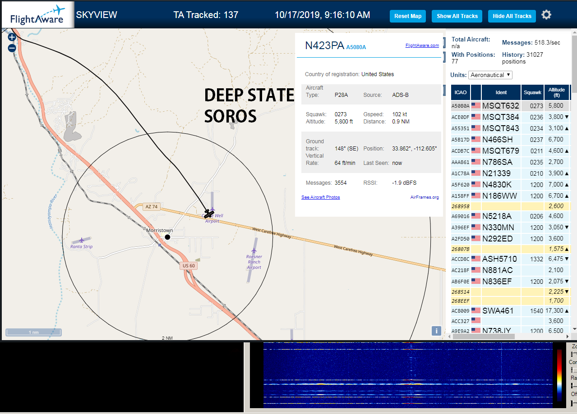Click the US 60 highway shield

[x=189, y=266]
